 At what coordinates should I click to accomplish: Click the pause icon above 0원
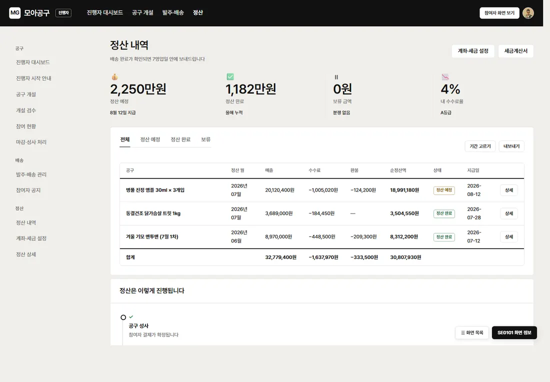336,77
